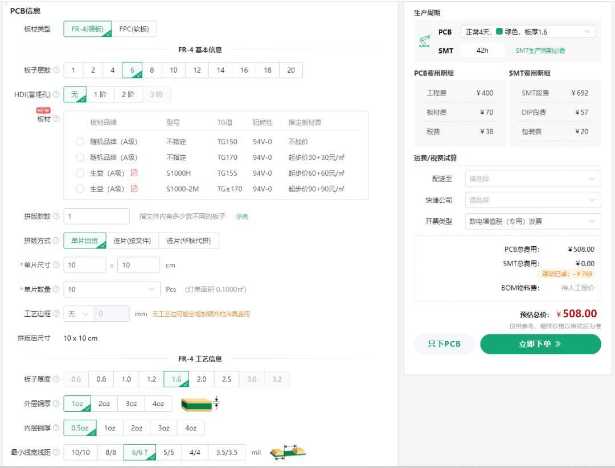This screenshot has width=615, height=468.
Task: Open the SMT生产周期必看 link
Action: pos(540,51)
